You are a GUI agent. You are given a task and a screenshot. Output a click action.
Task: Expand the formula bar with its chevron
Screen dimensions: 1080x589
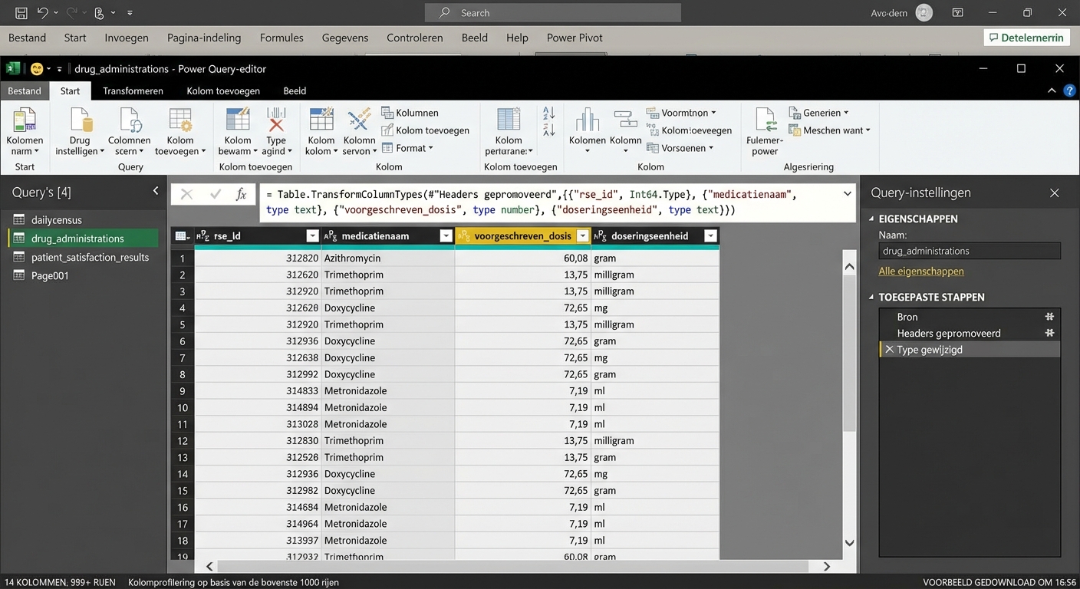[847, 193]
